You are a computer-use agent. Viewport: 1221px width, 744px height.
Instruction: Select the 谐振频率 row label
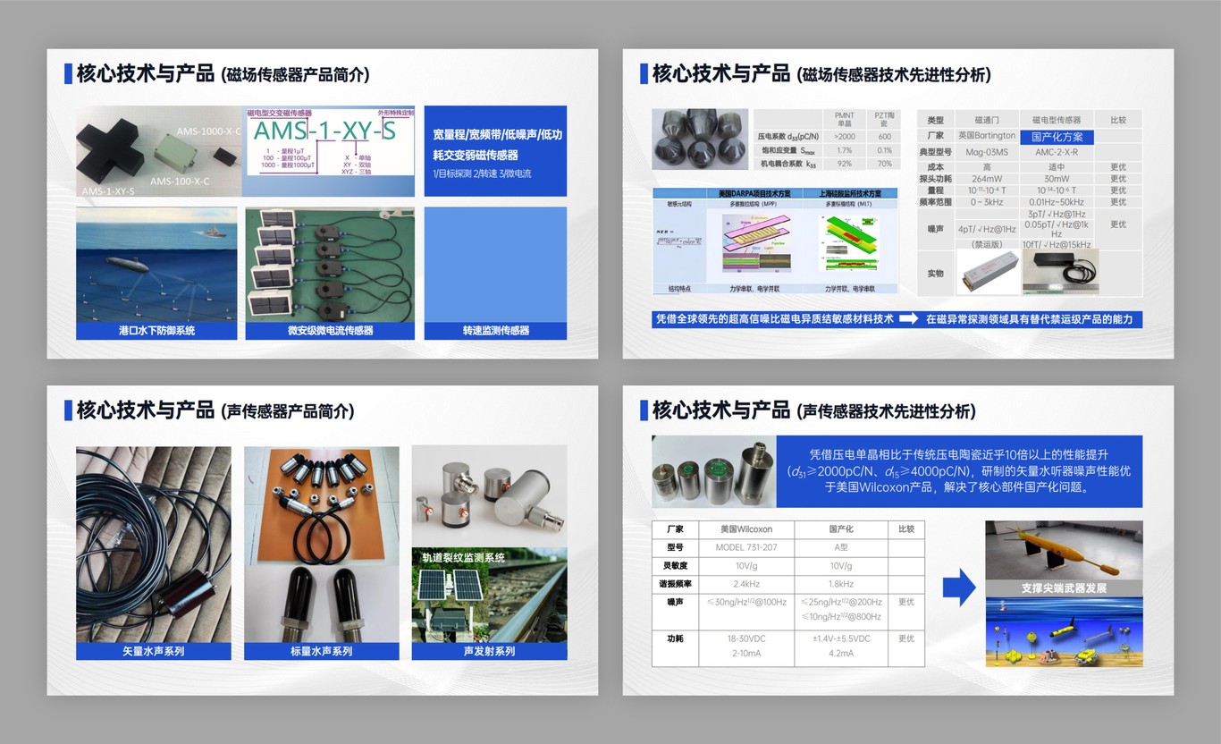pyautogui.click(x=675, y=584)
